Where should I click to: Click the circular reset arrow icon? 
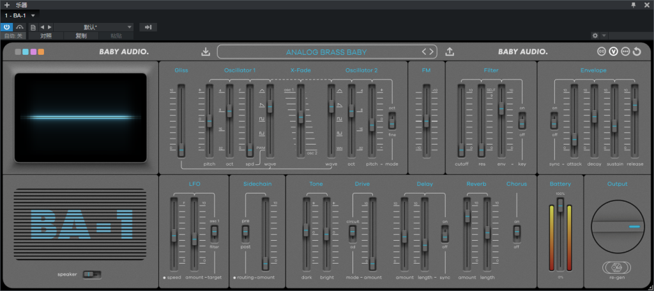(637, 52)
